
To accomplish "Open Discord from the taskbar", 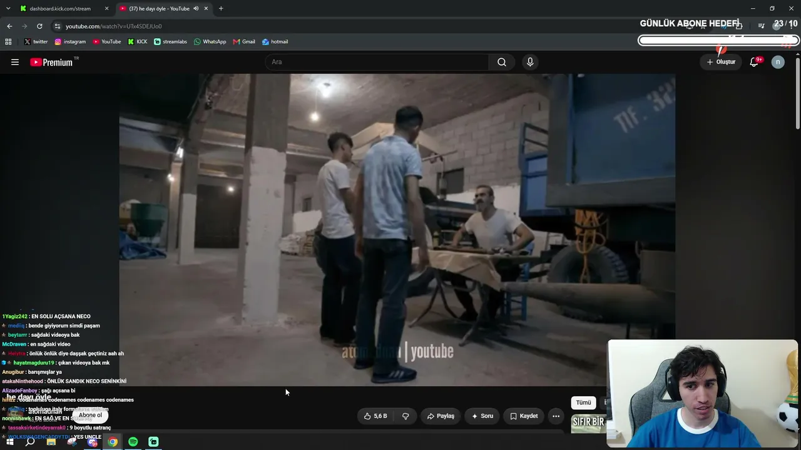I will 93,442.
